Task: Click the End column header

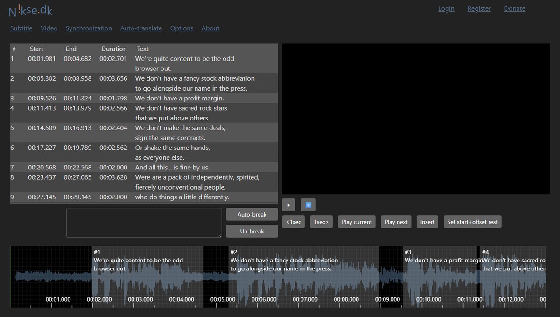Action: [x=71, y=49]
